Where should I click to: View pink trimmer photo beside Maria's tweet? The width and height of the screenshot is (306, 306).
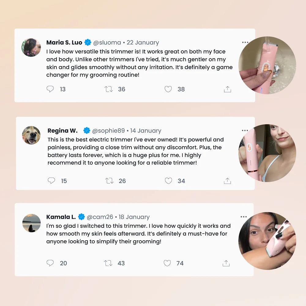tap(267, 65)
